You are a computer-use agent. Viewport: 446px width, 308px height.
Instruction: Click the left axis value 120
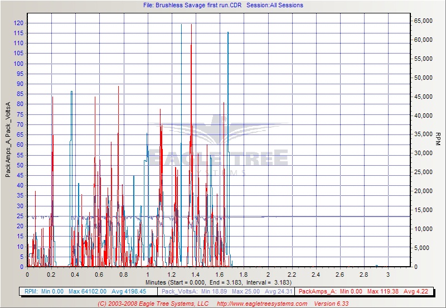(18, 23)
